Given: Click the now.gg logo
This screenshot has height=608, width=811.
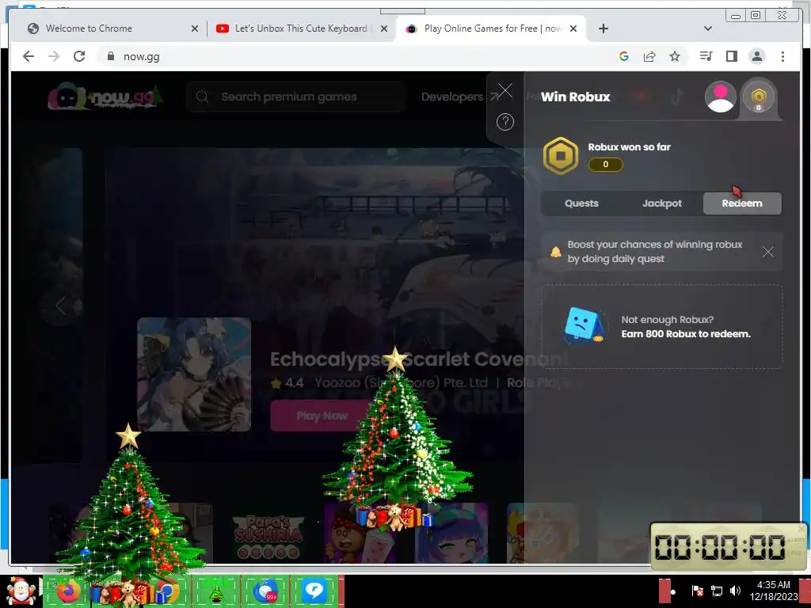Looking at the screenshot, I should 105,97.
